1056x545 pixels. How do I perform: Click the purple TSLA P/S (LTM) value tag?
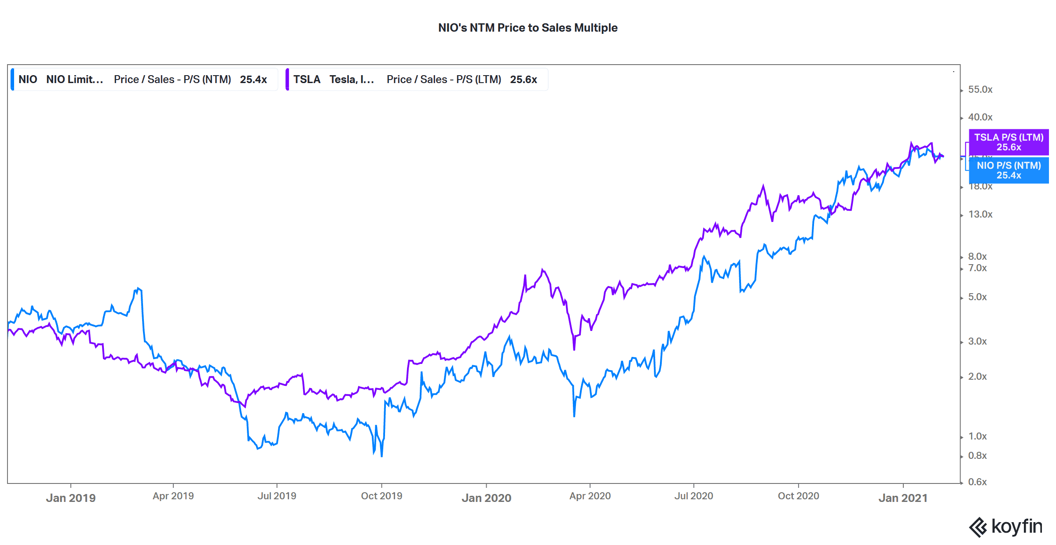[1008, 142]
